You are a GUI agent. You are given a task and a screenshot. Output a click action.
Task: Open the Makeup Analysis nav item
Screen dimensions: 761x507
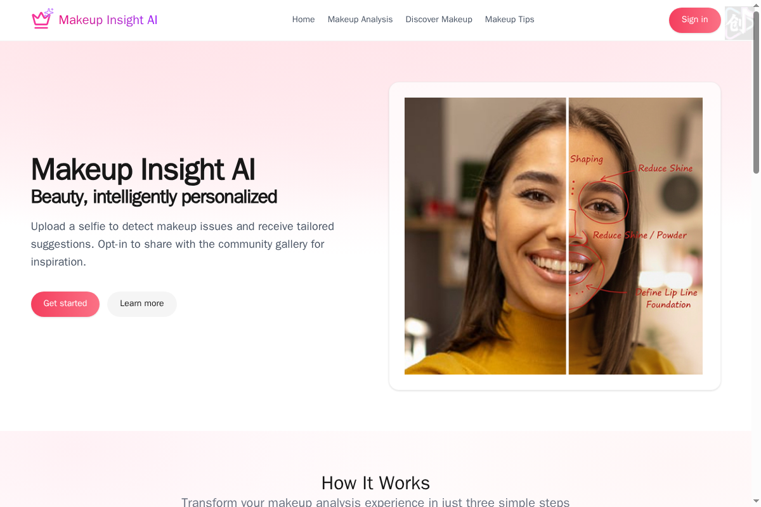pos(360,20)
